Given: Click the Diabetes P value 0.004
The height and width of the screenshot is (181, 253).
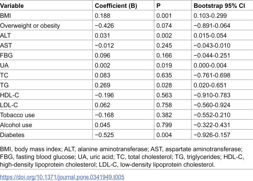Looking at the screenshot, I should 164,135.
